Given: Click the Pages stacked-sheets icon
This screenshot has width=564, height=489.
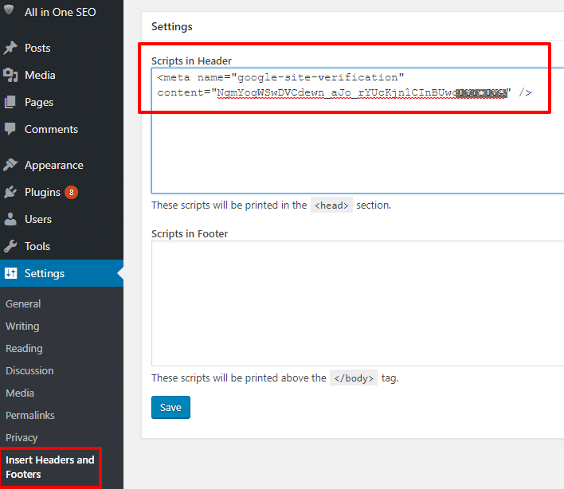Looking at the screenshot, I should pos(10,102).
